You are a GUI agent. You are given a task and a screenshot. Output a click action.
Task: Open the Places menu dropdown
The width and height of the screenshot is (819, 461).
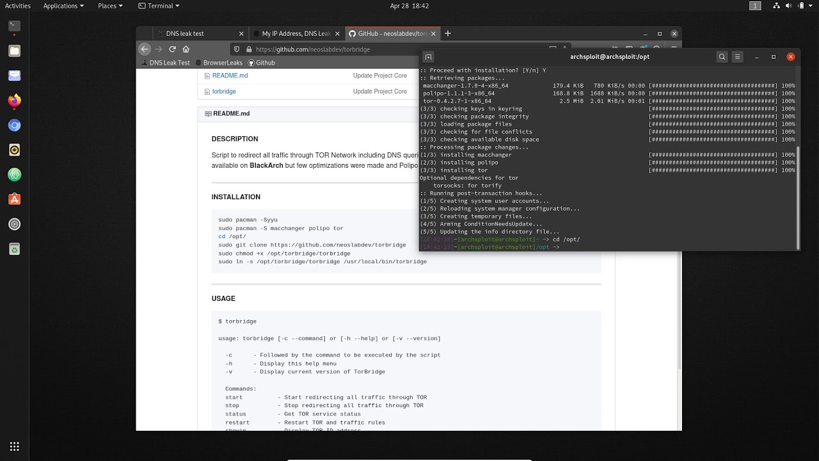[111, 6]
